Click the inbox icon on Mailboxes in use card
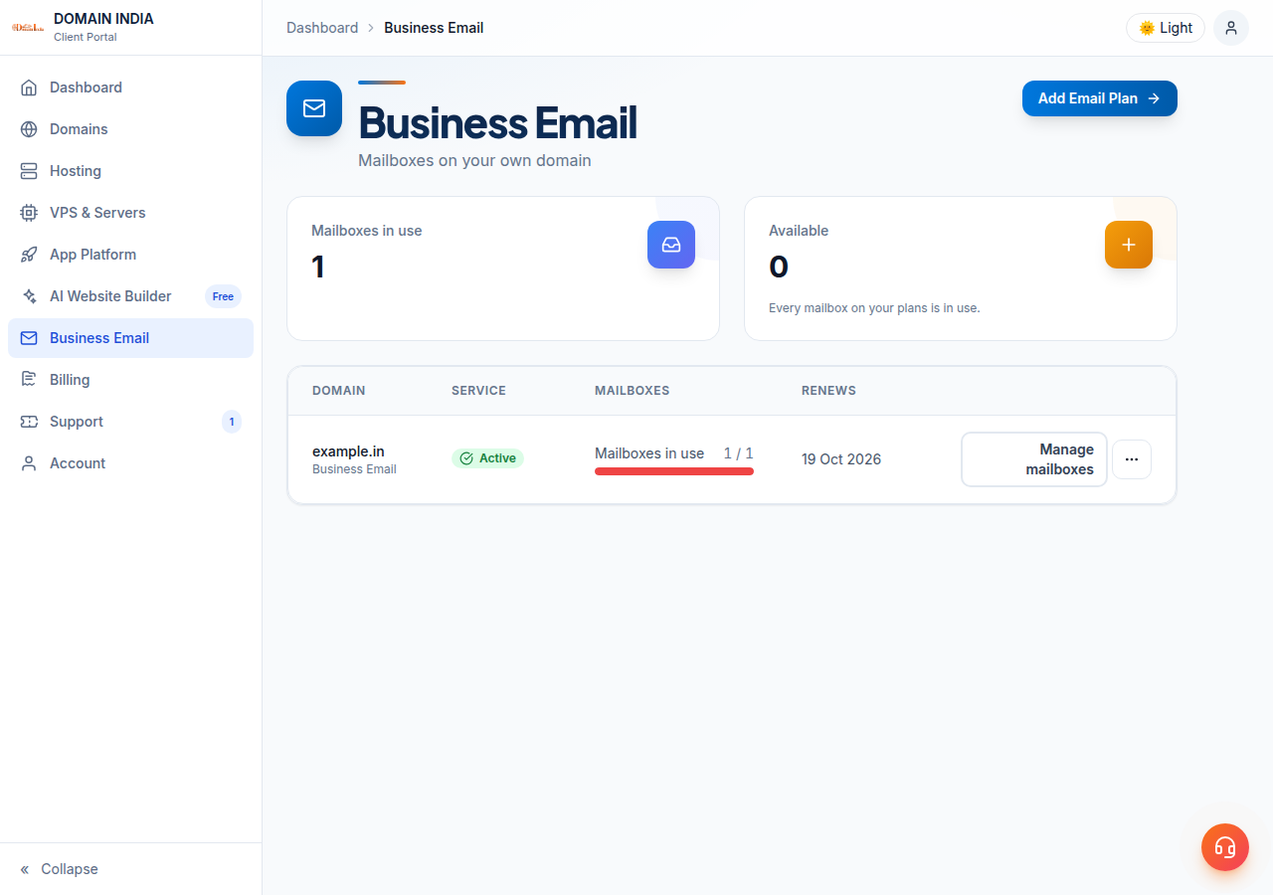1273x895 pixels. pos(671,245)
